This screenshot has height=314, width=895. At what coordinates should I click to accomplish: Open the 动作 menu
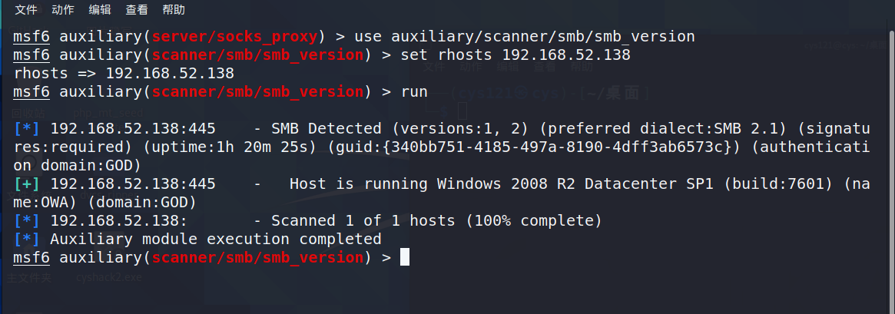point(63,10)
